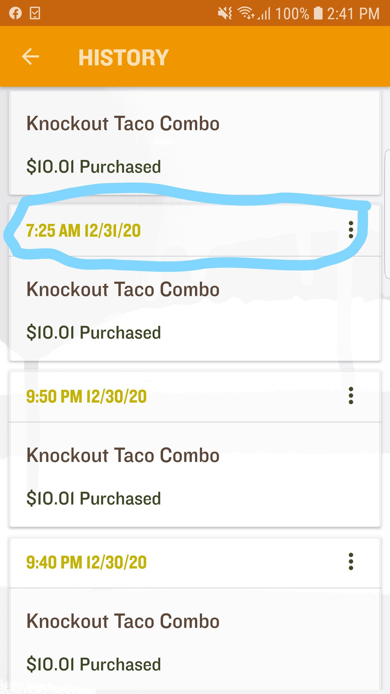Tap the muted sound icon in status bar

click(225, 13)
